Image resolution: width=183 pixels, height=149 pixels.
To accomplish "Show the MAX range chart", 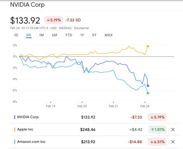I will click(108, 35).
